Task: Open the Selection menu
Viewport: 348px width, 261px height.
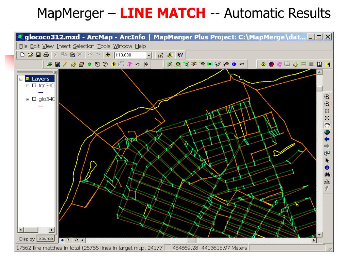Action: (84, 46)
